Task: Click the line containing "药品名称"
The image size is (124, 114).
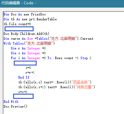Action: (55, 82)
